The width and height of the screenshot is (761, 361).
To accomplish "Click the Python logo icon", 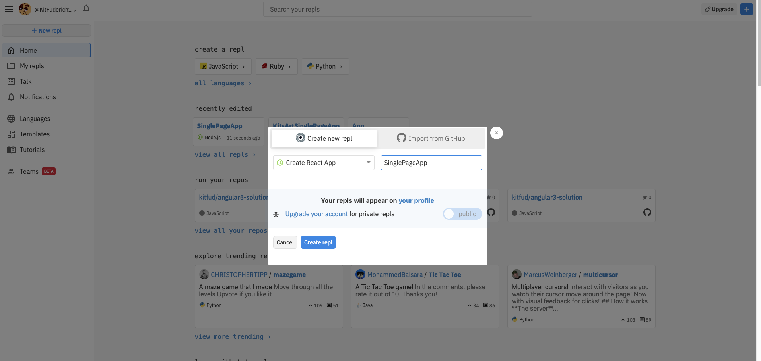I will (x=311, y=66).
